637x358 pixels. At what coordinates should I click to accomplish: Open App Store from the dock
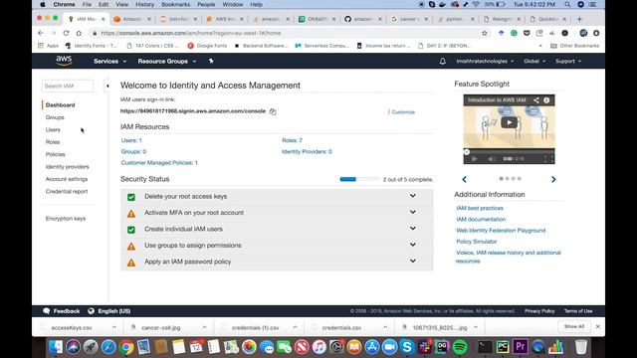tap(371, 347)
